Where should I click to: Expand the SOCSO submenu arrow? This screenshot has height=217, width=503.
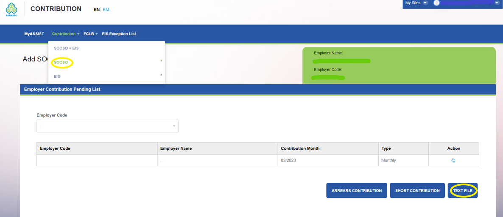(161, 60)
